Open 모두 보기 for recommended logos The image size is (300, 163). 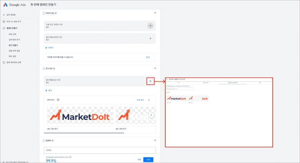click(x=140, y=100)
